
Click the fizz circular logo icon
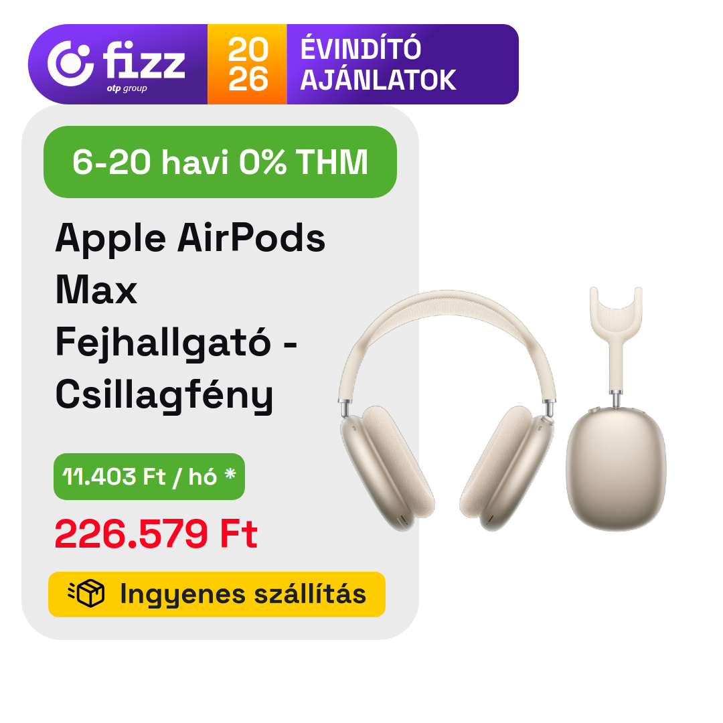click(70, 64)
